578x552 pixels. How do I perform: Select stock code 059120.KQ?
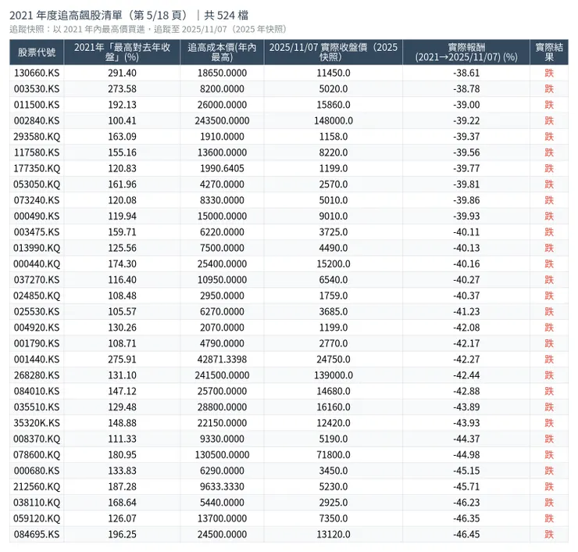[37, 518]
